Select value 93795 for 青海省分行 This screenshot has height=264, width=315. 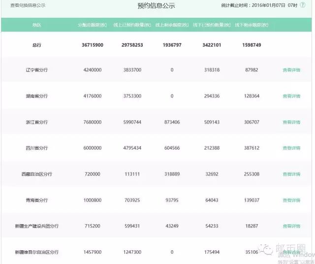click(x=172, y=200)
